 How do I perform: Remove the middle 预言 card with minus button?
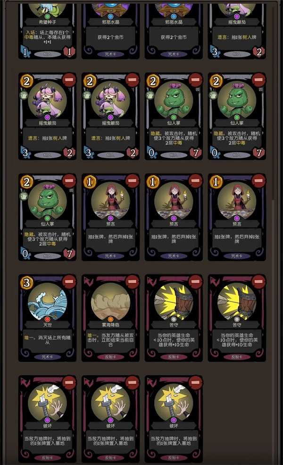click(195, 181)
